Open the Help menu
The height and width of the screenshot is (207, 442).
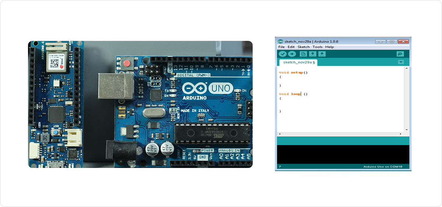click(330, 47)
